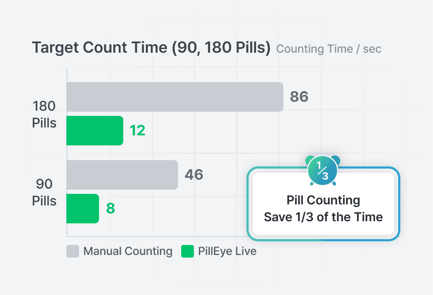The height and width of the screenshot is (295, 433).
Task: Click the green 180 Pills PillEye bar
Action: point(95,131)
